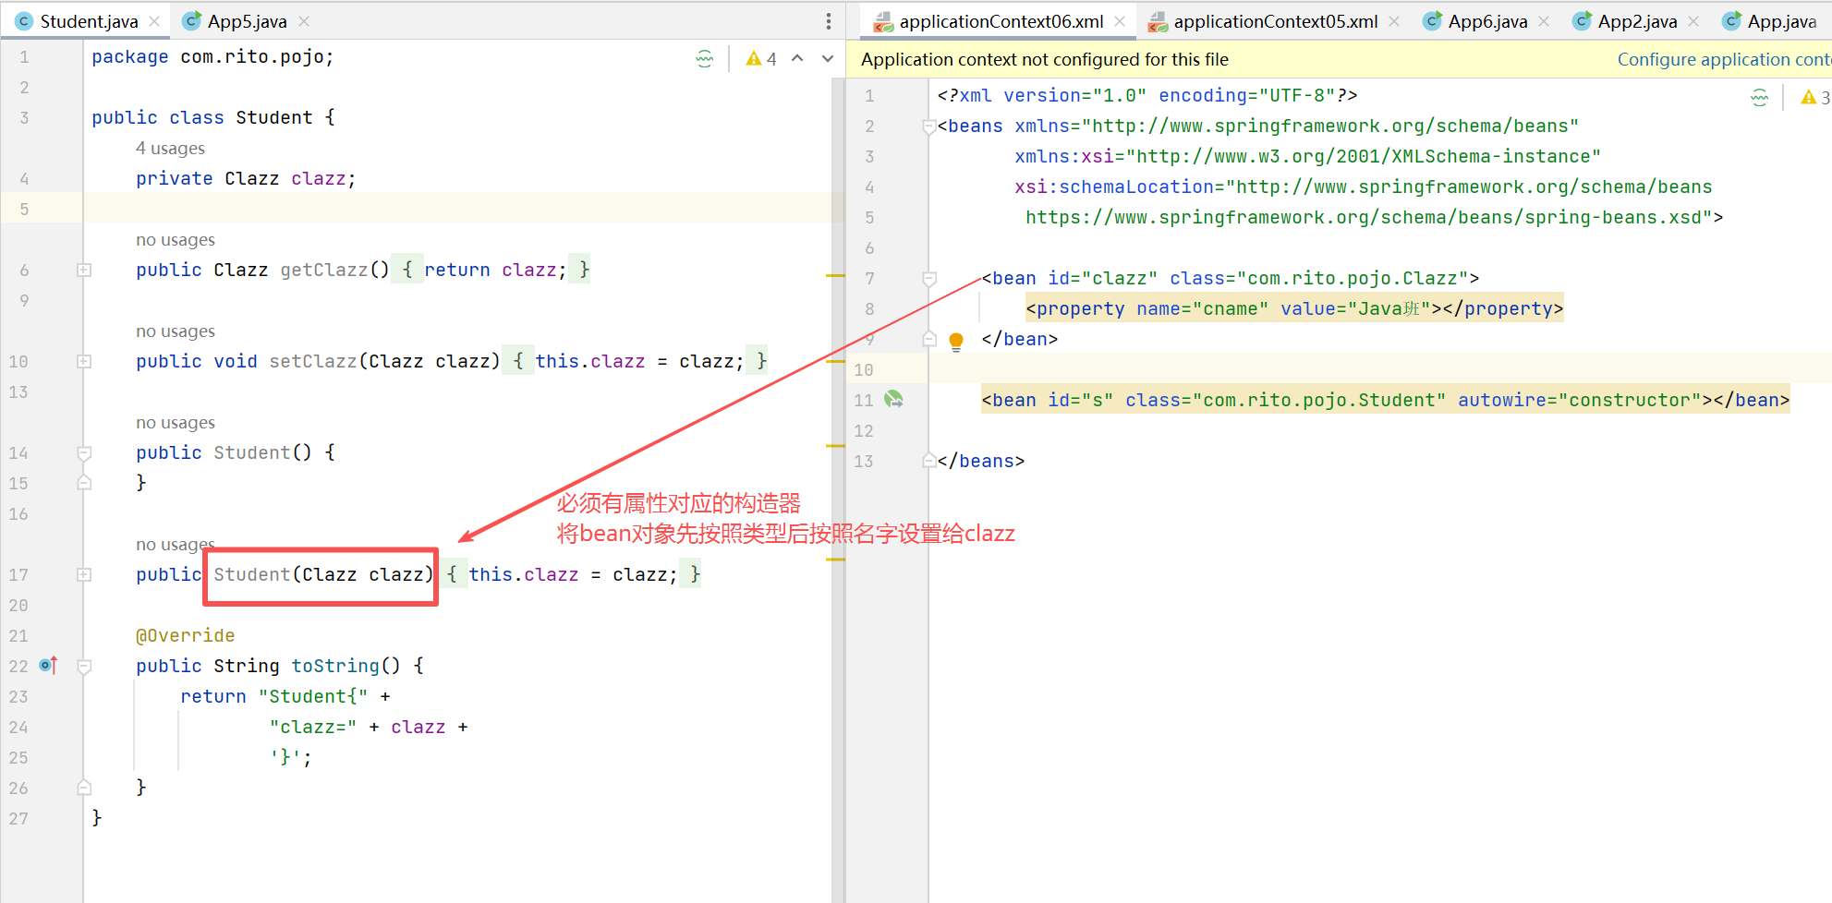Expand the folded setClazz method
1832x903 pixels.
click(x=84, y=361)
